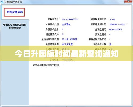The image size is (133, 107).
Task: Click the 发行授权信息 label
Action: tap(99, 44)
